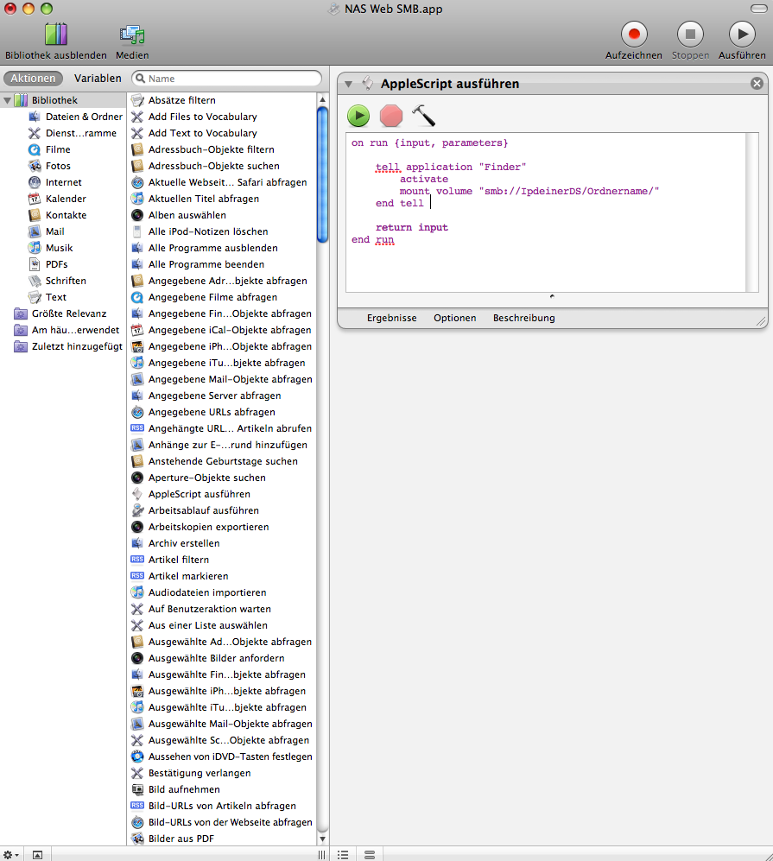Select the Internet category in library

tap(63, 182)
